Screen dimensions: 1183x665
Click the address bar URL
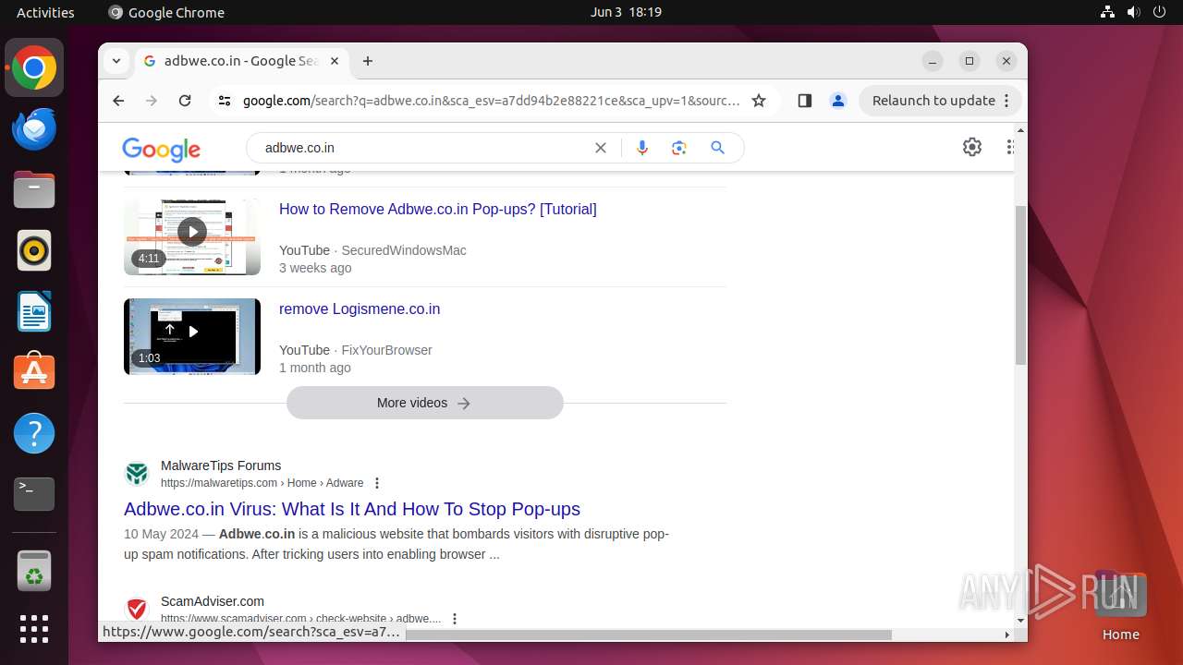click(x=492, y=101)
